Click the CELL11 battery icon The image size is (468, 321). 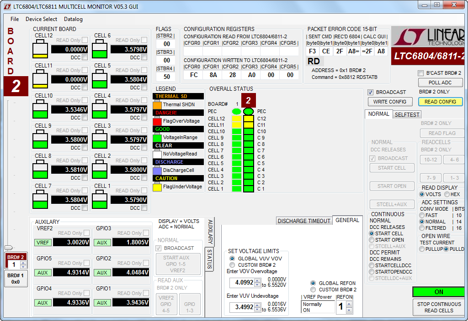tap(40, 79)
